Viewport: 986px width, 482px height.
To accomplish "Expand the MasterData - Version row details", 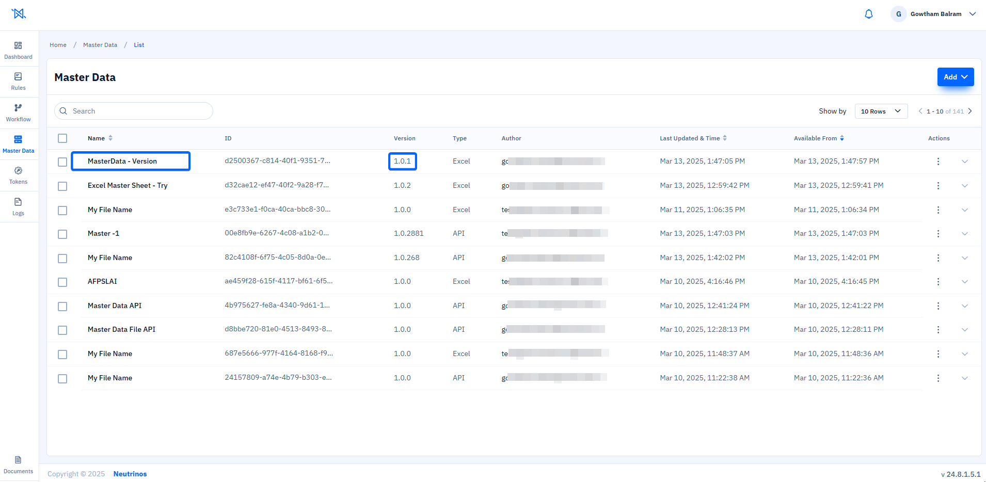I will [x=964, y=162].
